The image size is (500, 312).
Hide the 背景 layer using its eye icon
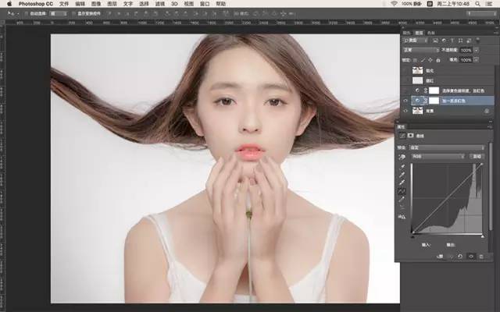coord(404,111)
